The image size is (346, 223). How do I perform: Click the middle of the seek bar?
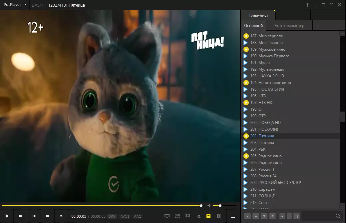[102, 206]
